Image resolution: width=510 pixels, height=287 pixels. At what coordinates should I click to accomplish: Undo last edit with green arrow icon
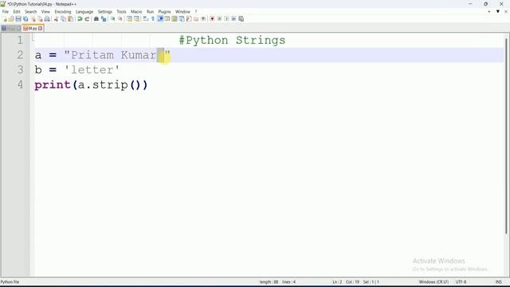pyautogui.click(x=80, y=19)
